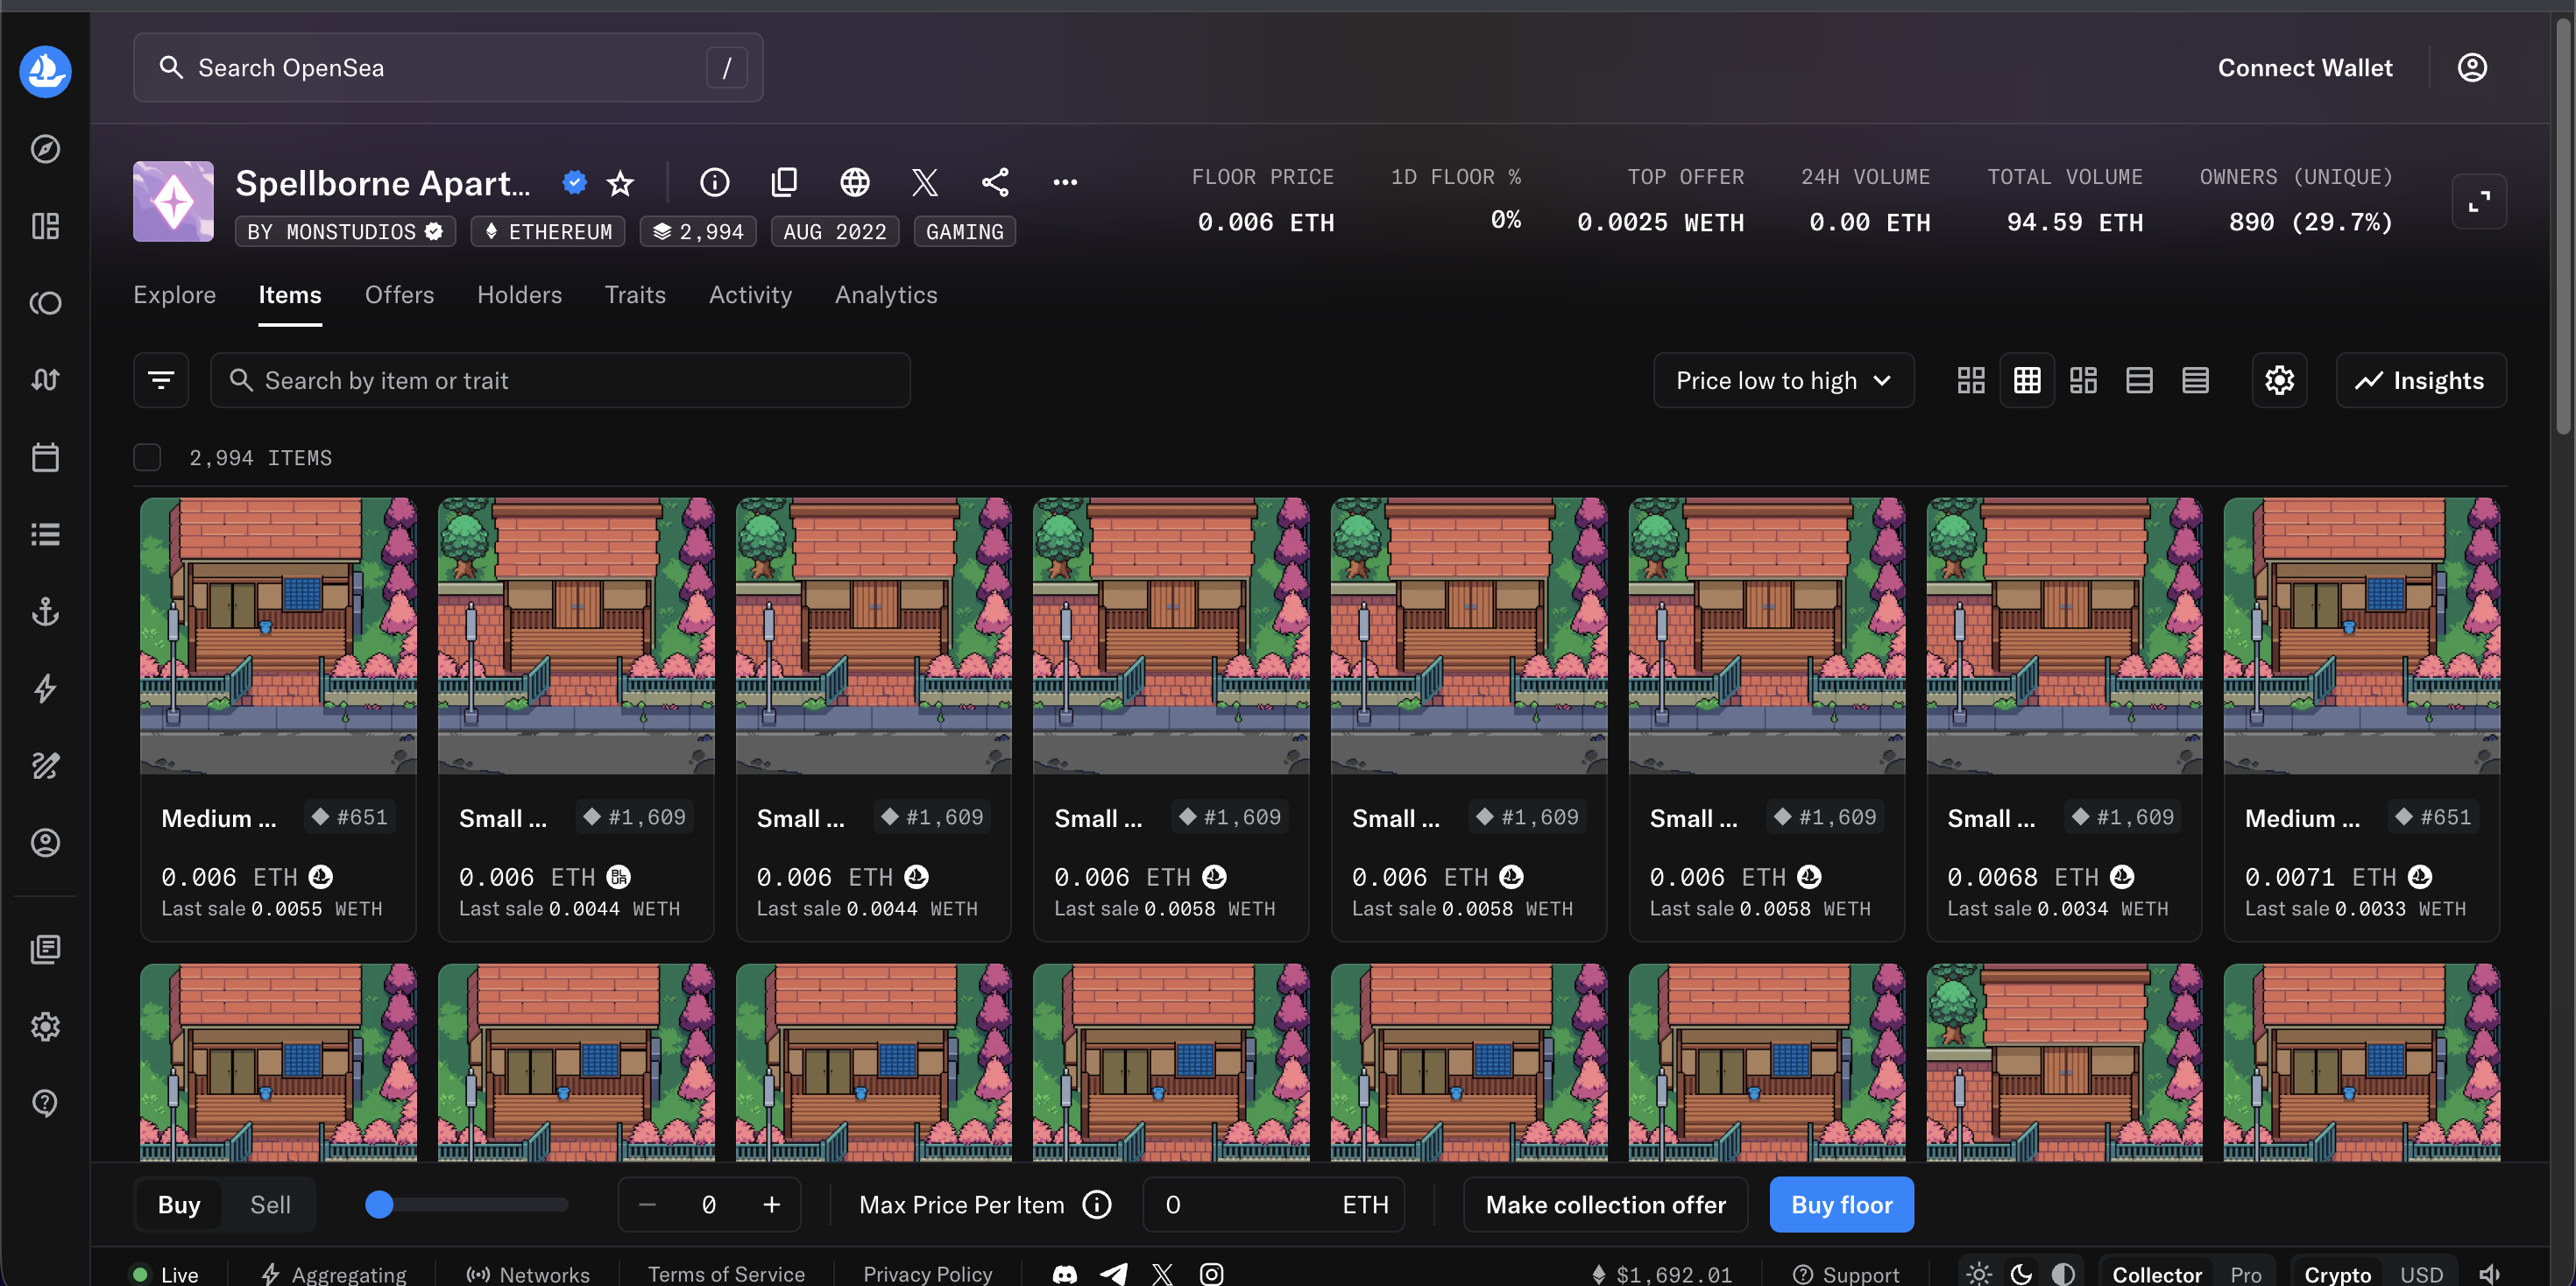The image size is (2576, 1286).
Task: Switch to light theme sun toggle
Action: pyautogui.click(x=1978, y=1274)
